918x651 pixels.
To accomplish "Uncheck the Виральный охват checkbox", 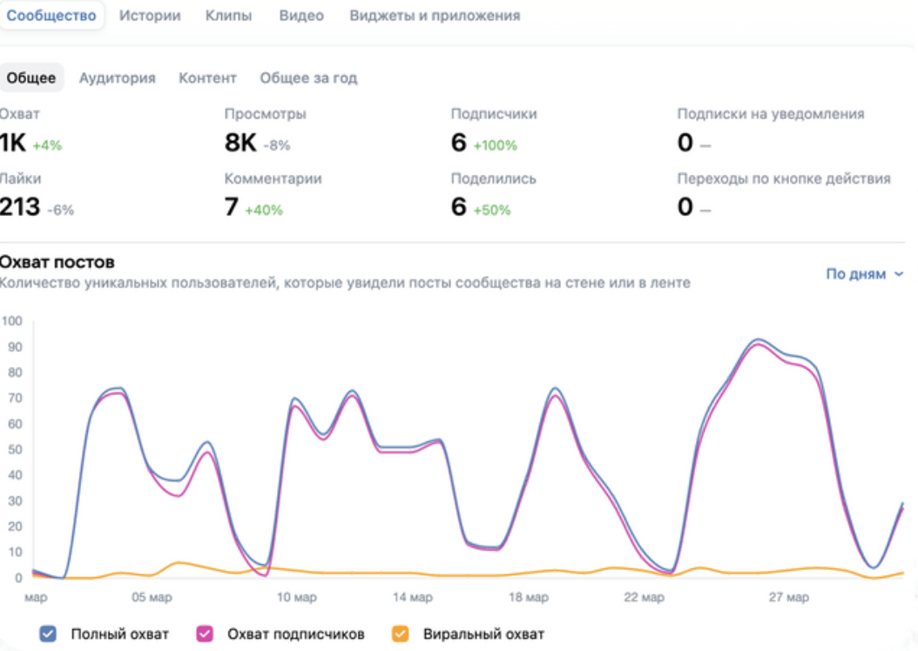I will [x=401, y=634].
